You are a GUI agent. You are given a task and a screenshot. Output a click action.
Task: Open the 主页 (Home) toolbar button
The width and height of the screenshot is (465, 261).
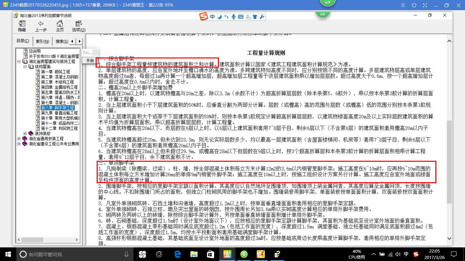[60, 26]
